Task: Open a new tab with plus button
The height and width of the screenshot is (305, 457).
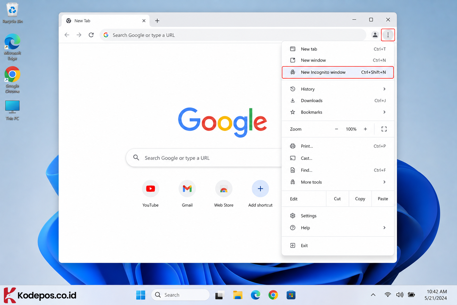Action: (157, 21)
